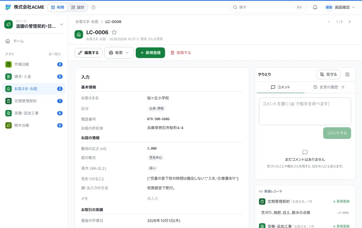Image resolution: width=362 pixels, height=228 pixels.
Task: Click お客さま・お庭 breadcrumb link
Action: click(x=87, y=22)
